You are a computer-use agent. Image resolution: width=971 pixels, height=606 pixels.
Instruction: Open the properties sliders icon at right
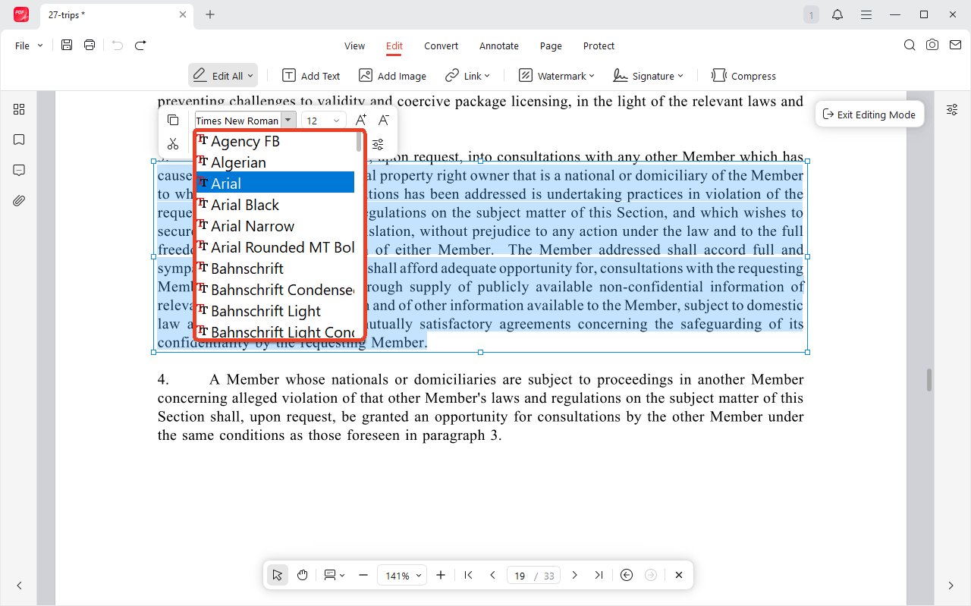(952, 110)
